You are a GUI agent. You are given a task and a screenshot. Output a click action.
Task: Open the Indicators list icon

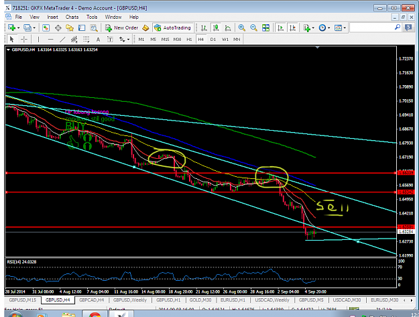click(x=307, y=27)
